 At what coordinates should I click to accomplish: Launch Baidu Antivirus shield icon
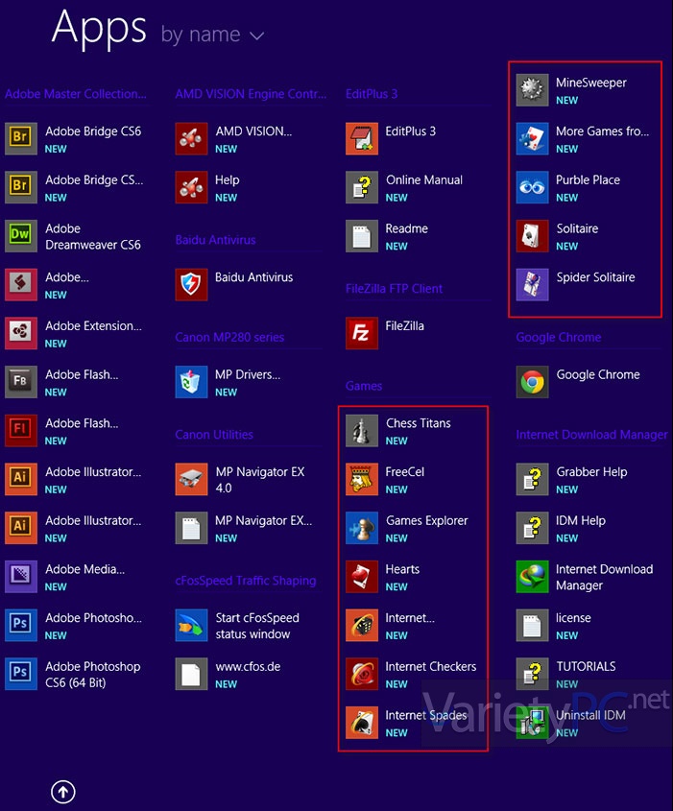[x=191, y=284]
